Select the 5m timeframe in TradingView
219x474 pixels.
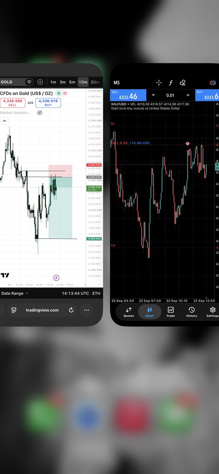(x=72, y=82)
